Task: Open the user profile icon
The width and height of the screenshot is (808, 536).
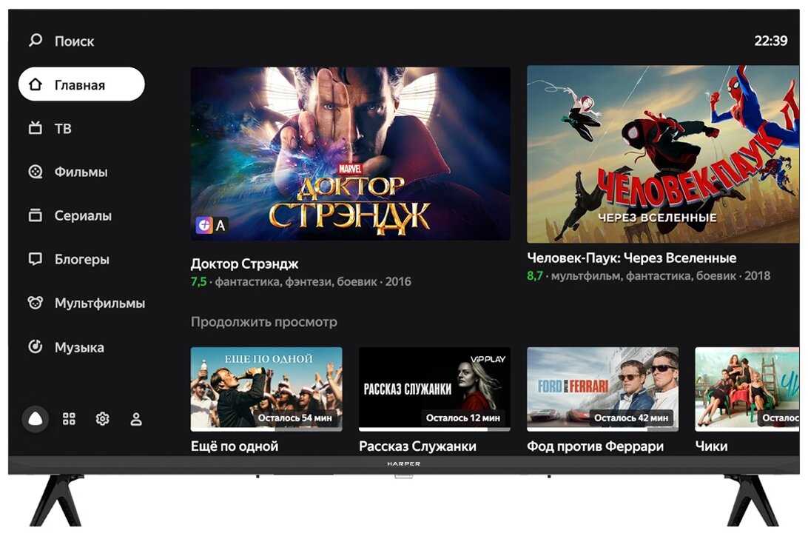Action: coord(136,418)
